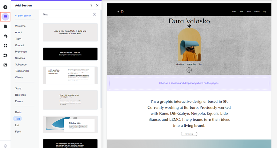Click the info icon beside Text heading
The height and width of the screenshot is (148, 277).
point(94,14)
